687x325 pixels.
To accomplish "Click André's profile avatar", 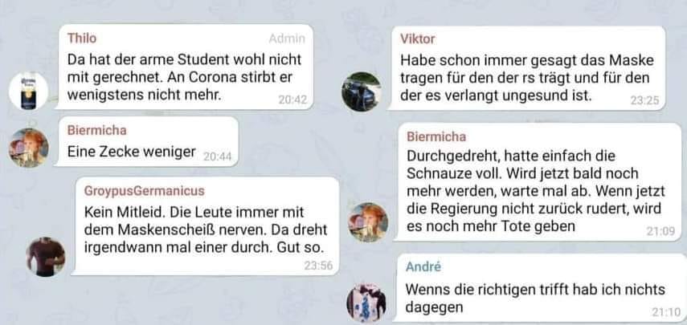I will coord(366,303).
